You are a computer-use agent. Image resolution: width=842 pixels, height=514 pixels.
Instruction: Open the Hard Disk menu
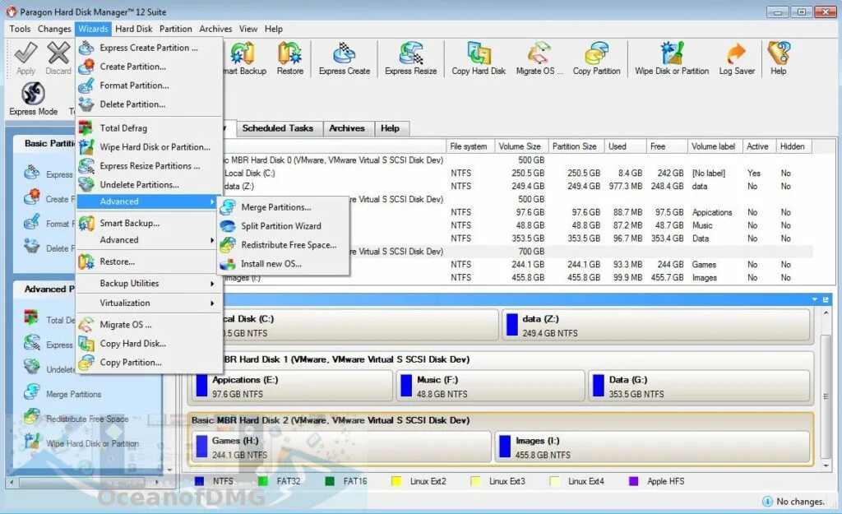pyautogui.click(x=134, y=29)
